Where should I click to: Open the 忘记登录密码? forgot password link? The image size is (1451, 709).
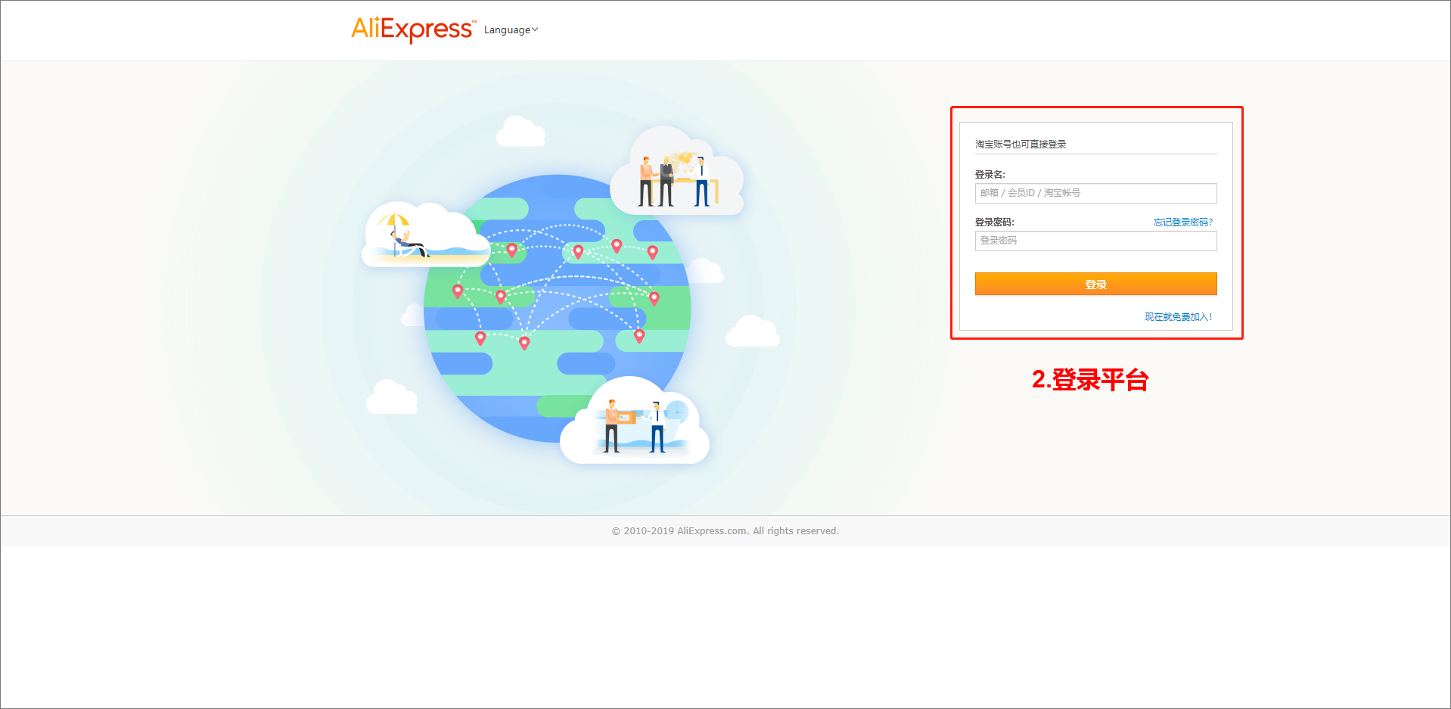pyautogui.click(x=1182, y=222)
